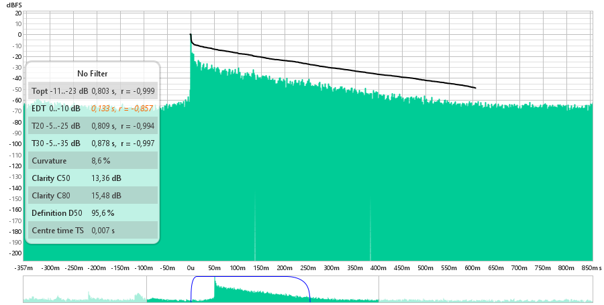Click the No Filter header in the panel
Image resolution: width=604 pixels, height=305 pixels.
pyautogui.click(x=92, y=73)
